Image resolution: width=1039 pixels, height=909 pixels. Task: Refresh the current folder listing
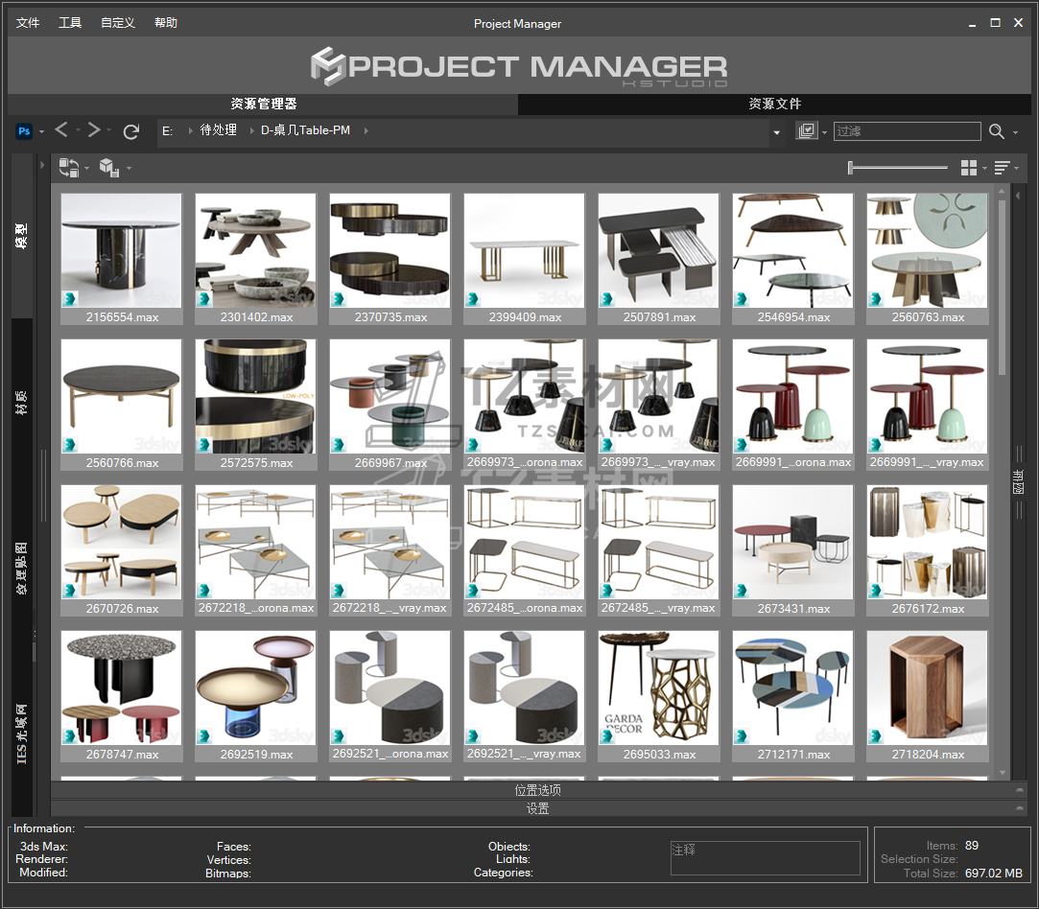click(131, 131)
